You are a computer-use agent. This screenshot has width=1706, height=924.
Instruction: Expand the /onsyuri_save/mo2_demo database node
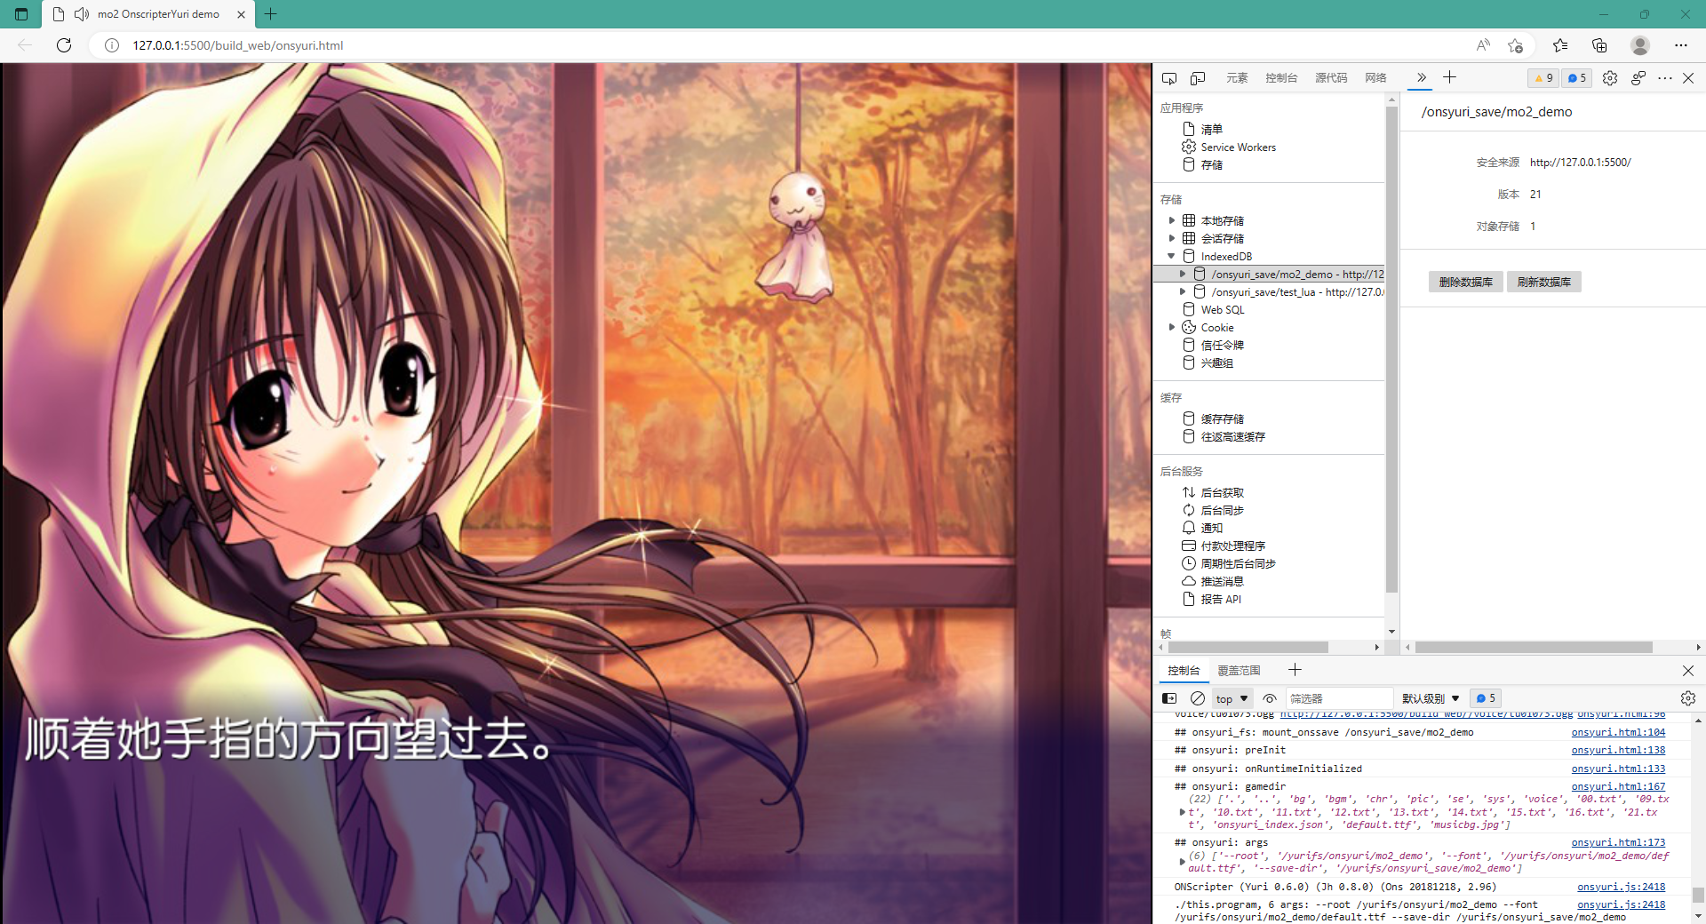(x=1183, y=275)
